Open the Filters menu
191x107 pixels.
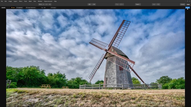click(x=21, y=1)
